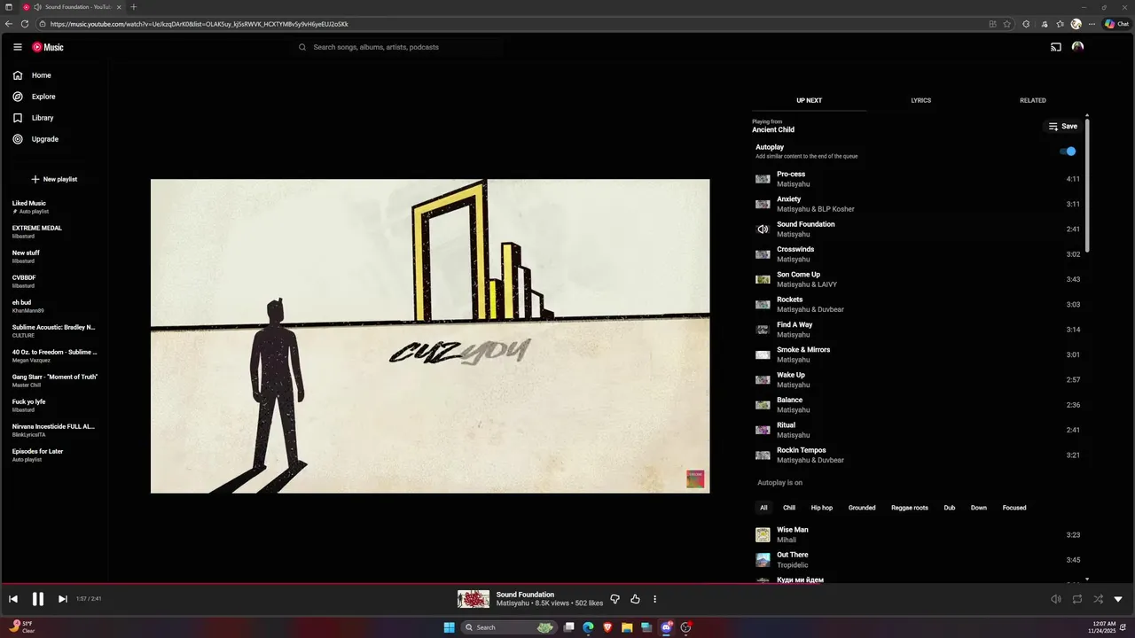Viewport: 1135px width, 638px height.
Task: Add this page to browser favorites
Action: point(1007,24)
